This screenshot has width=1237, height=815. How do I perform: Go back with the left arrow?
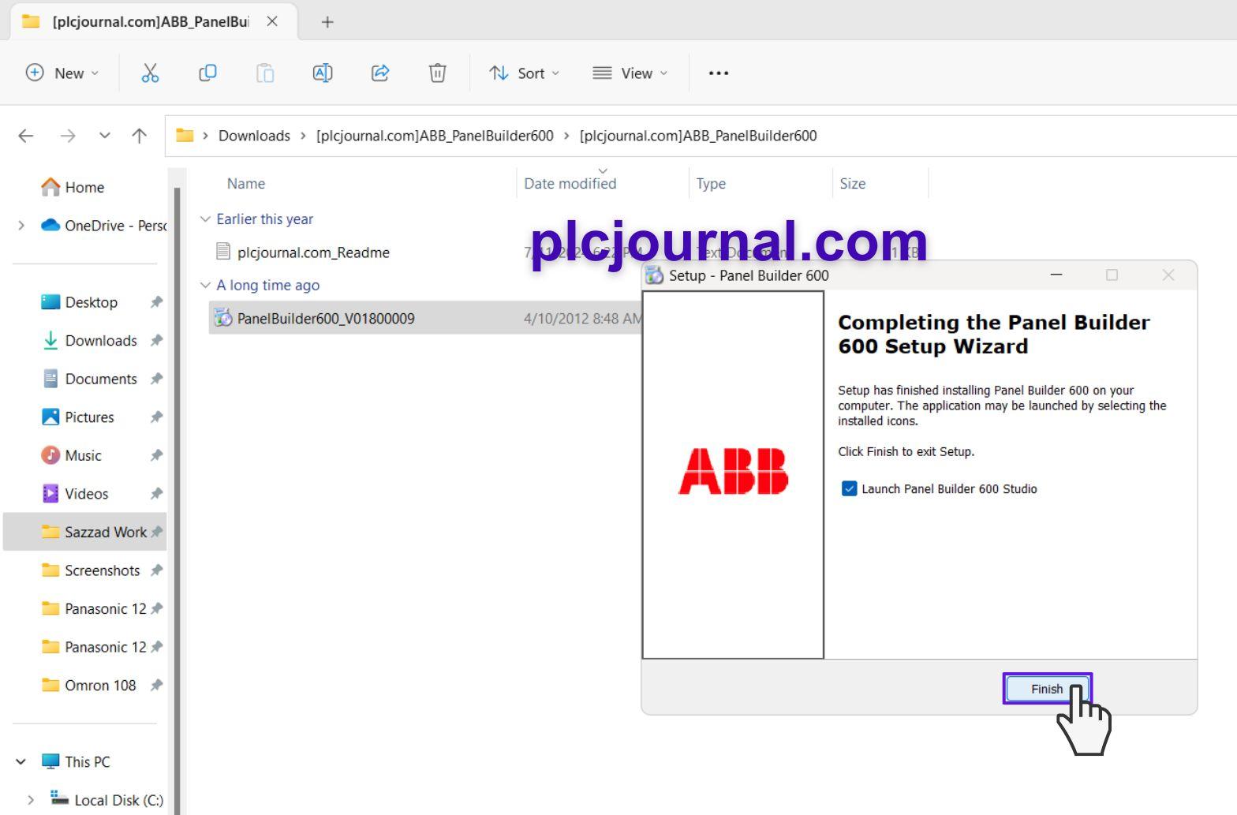click(26, 136)
